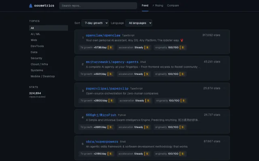Screen dimensions: 259x161
Task: Click openclaw originality 100/100 S badge
Action: (x=183, y=47)
